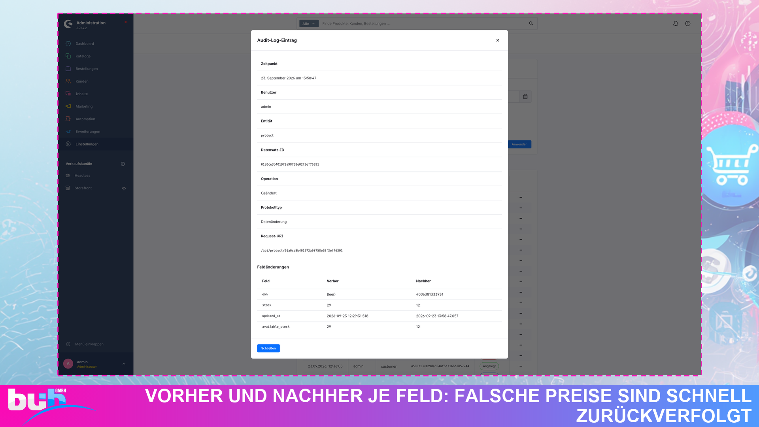Open the Marketing megaphone icon
Viewport: 759px width, 427px height.
pyautogui.click(x=68, y=106)
